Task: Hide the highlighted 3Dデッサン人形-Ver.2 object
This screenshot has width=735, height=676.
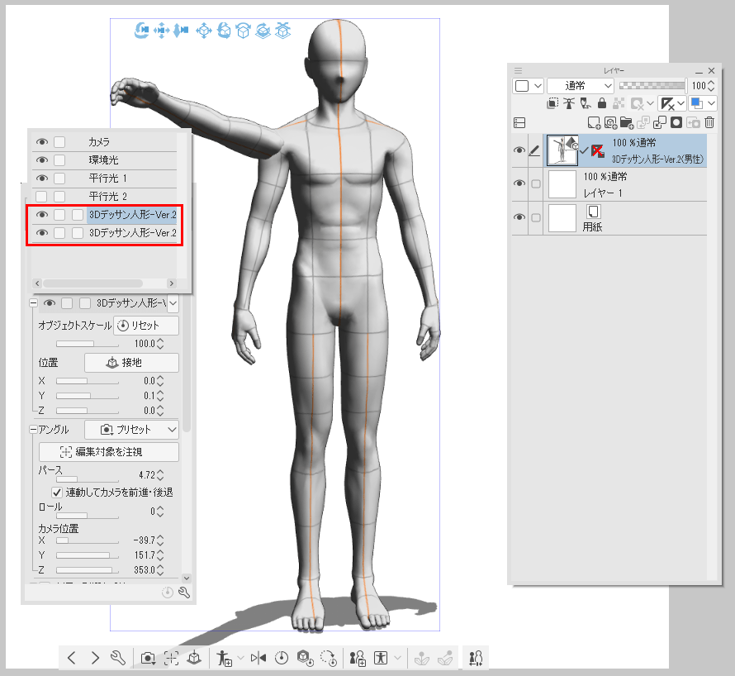Action: point(42,214)
